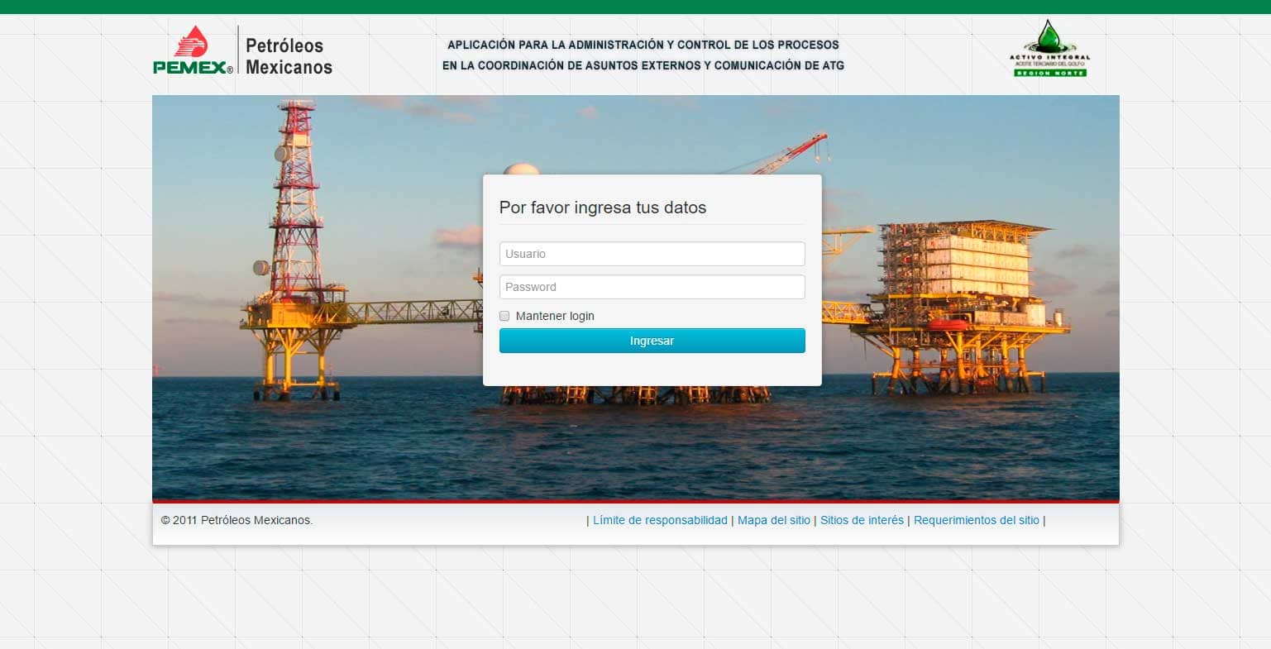Focus the Usuario input field
Screen dimensions: 1271x649
point(652,254)
